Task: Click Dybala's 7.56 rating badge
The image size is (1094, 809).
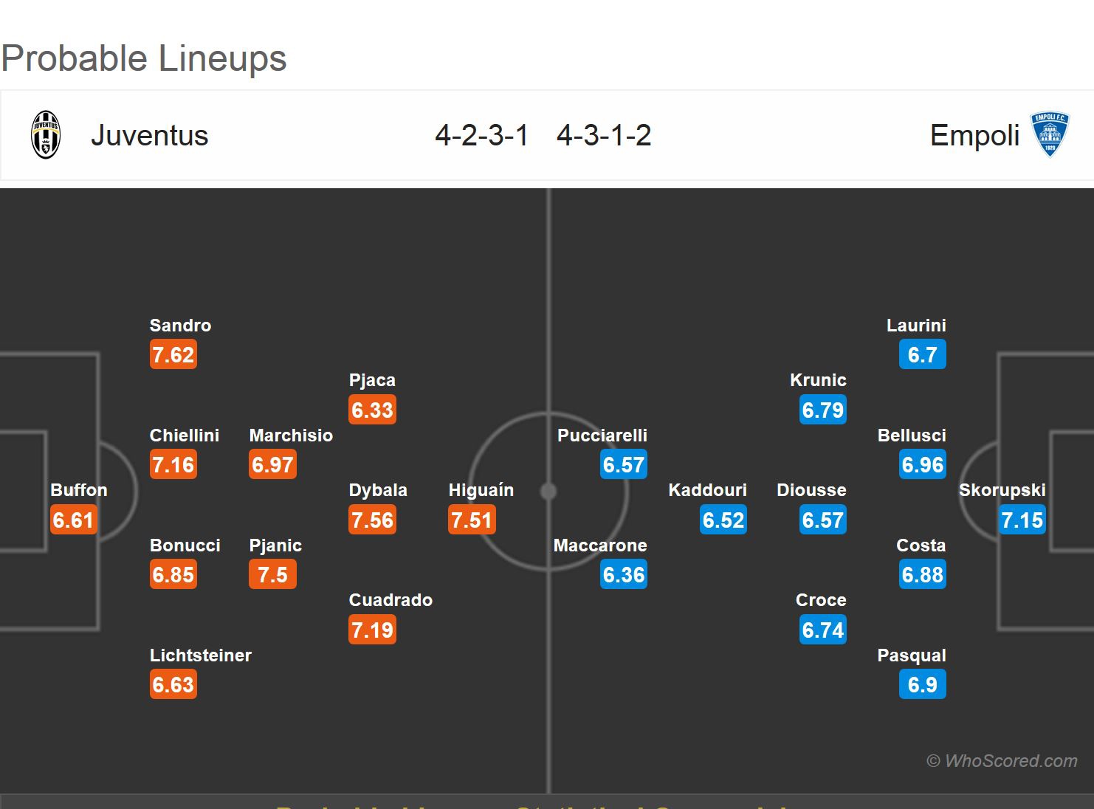Action: click(x=372, y=520)
